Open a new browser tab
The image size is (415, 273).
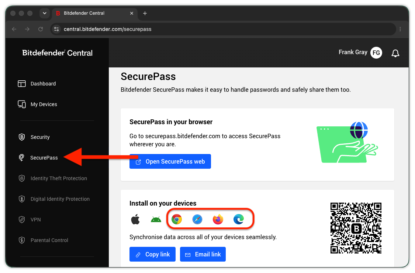pyautogui.click(x=145, y=13)
